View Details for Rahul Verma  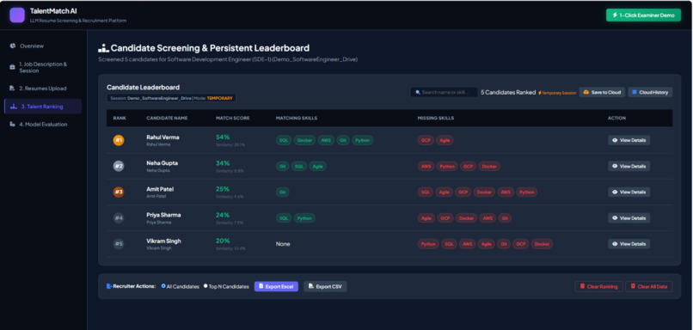pos(629,140)
